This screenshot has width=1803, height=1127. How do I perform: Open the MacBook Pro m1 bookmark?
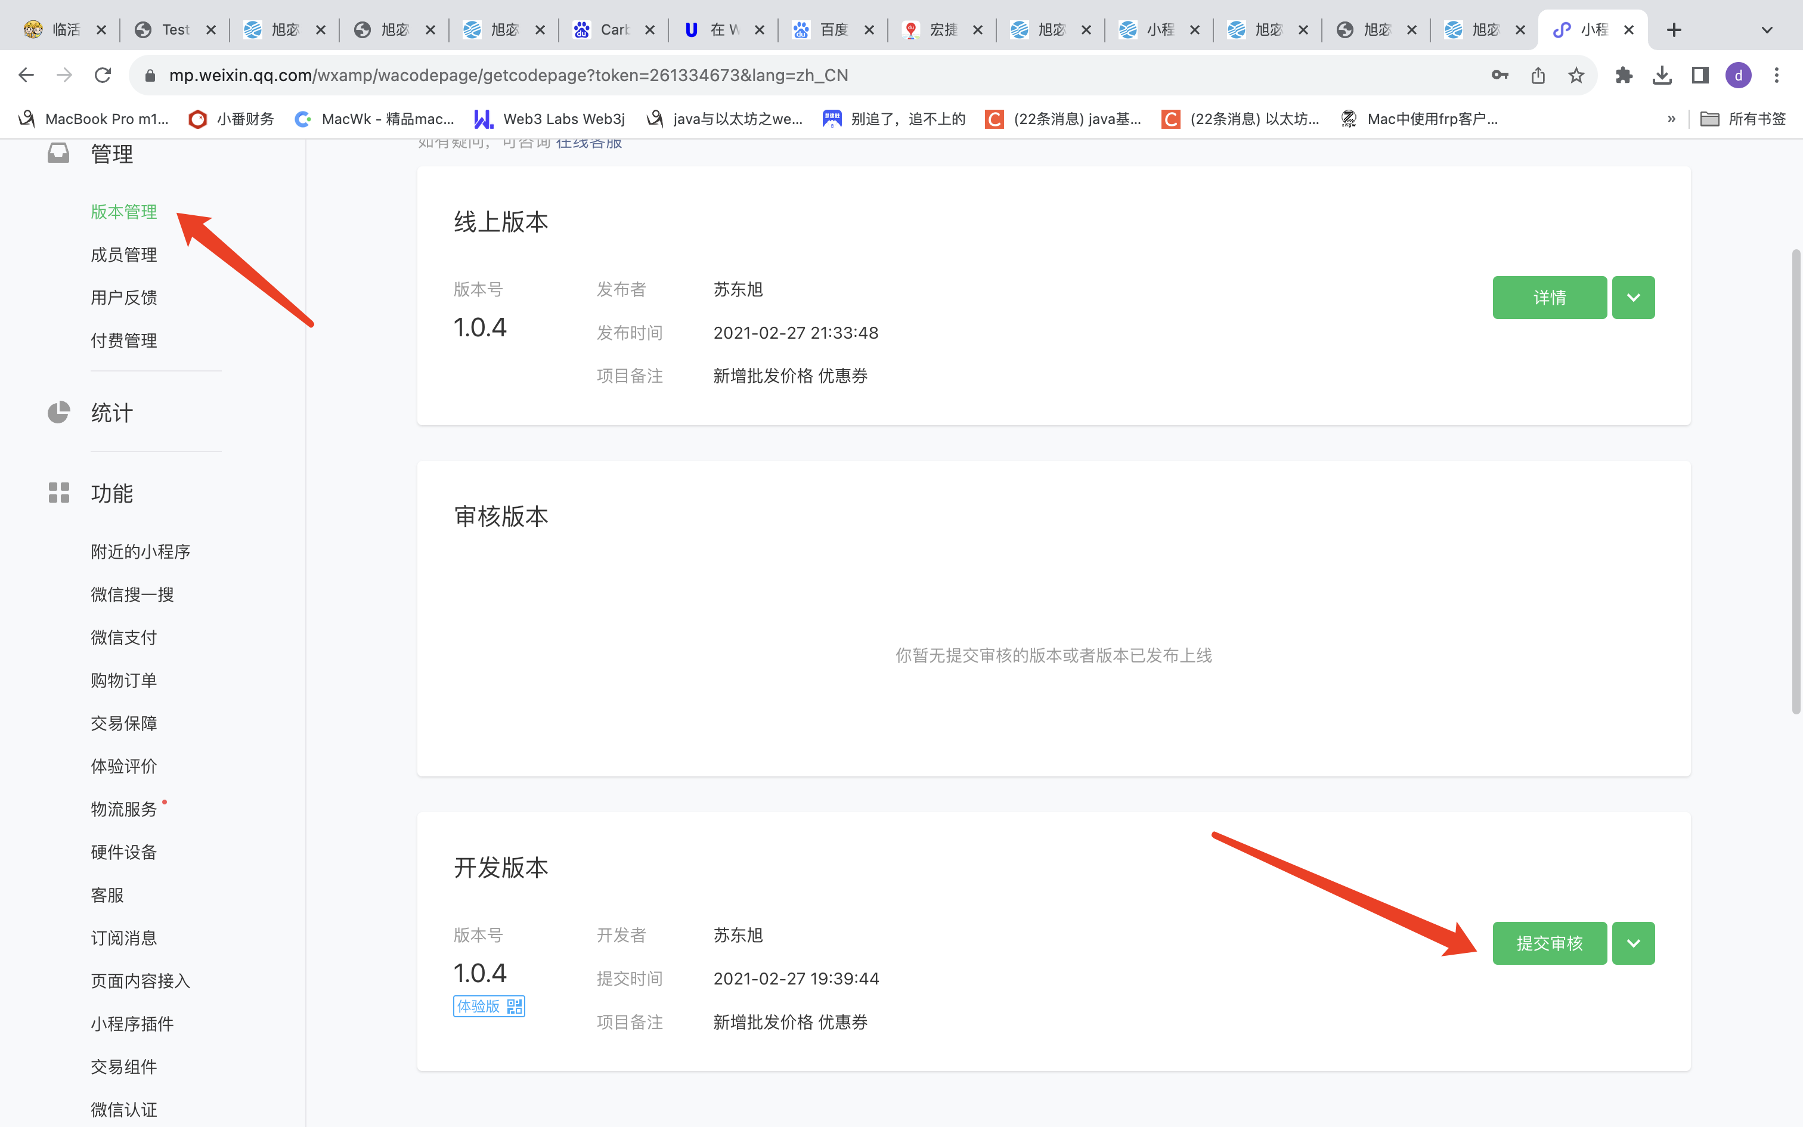coord(93,119)
